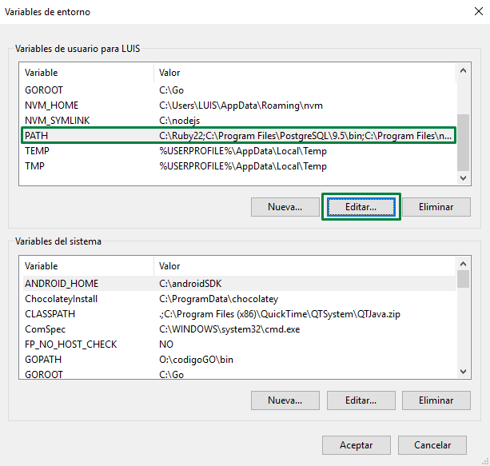Image resolution: width=490 pixels, height=466 pixels.
Task: Close the Variables de entorno dialog
Action: [x=479, y=11]
